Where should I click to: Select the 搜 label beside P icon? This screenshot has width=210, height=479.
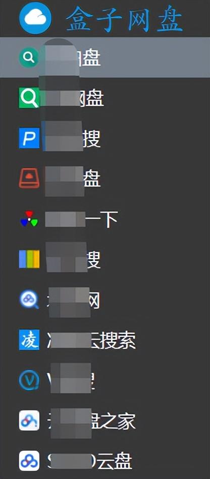[92, 138]
